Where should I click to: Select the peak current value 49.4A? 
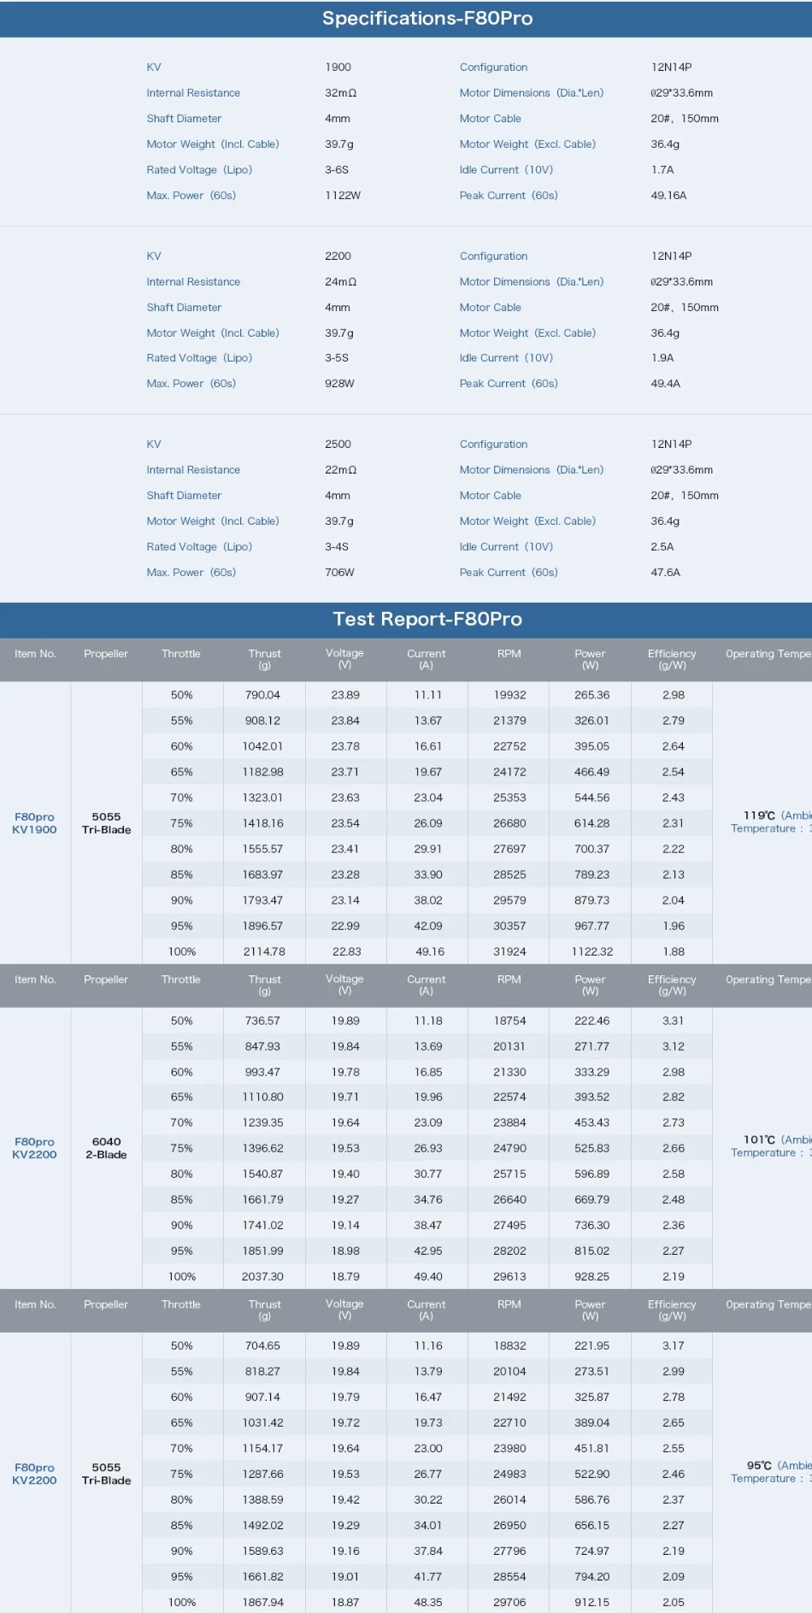(x=666, y=384)
